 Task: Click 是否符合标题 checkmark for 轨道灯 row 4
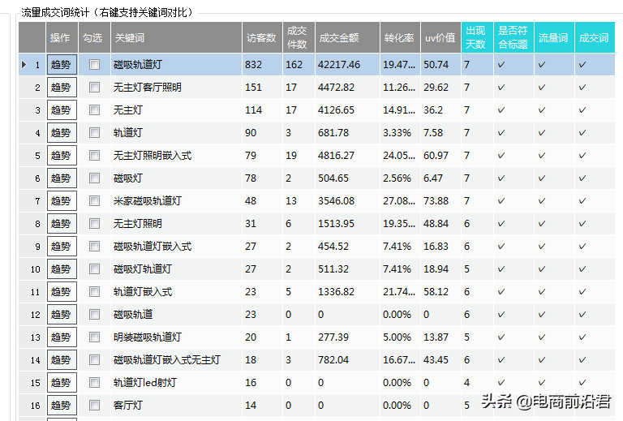click(x=501, y=133)
